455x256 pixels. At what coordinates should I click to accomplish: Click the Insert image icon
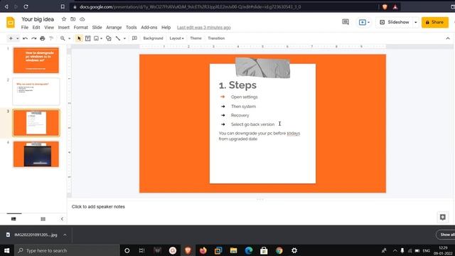click(97, 38)
